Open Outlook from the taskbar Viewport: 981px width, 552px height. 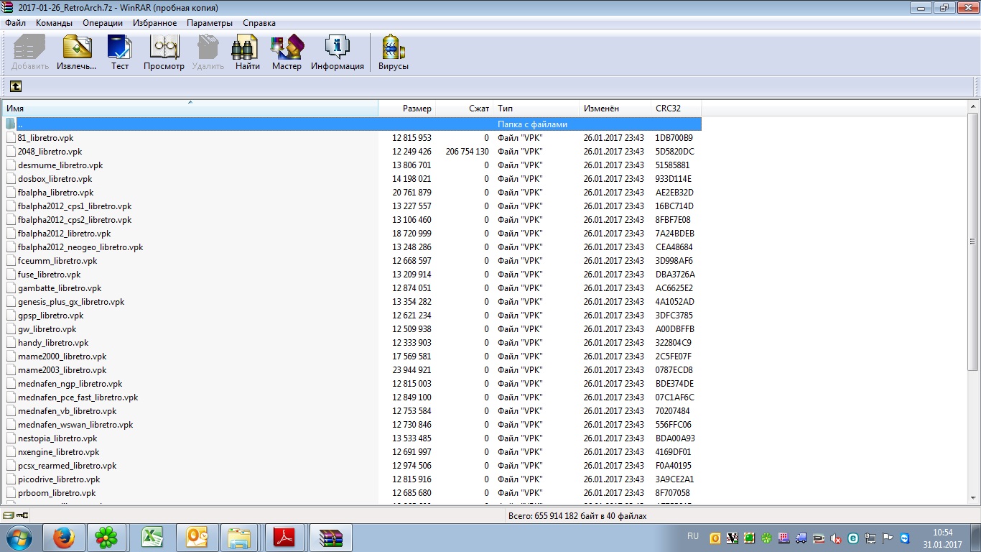tap(196, 538)
